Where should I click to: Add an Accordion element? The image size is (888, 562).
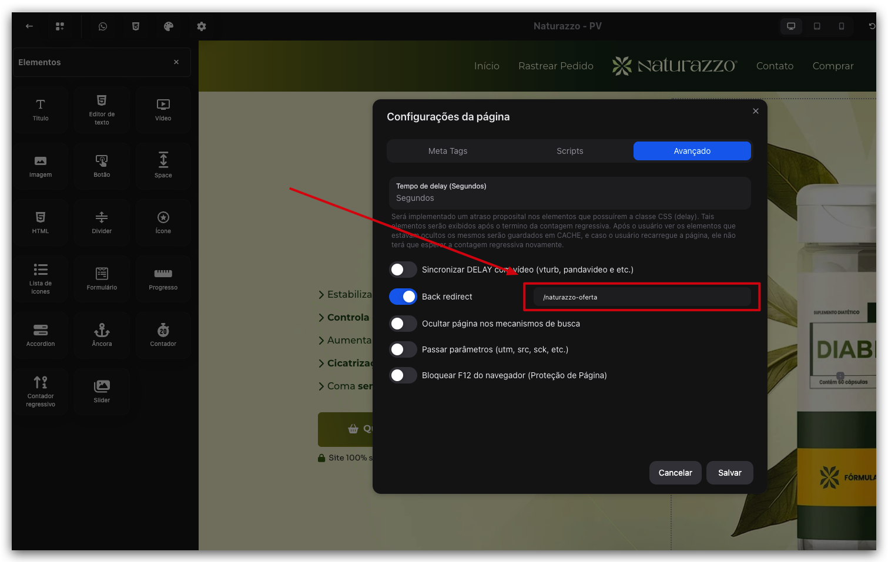point(41,335)
